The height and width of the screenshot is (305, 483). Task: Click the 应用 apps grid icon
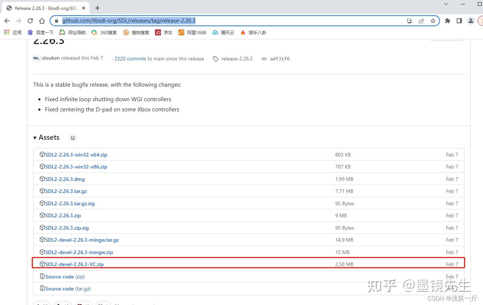click(x=7, y=32)
